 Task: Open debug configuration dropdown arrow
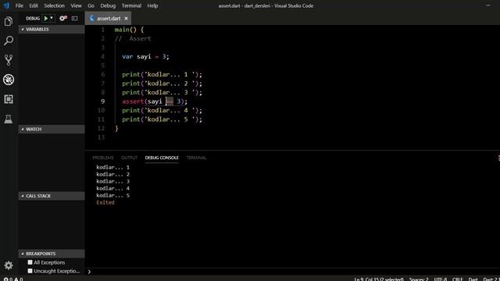52,18
